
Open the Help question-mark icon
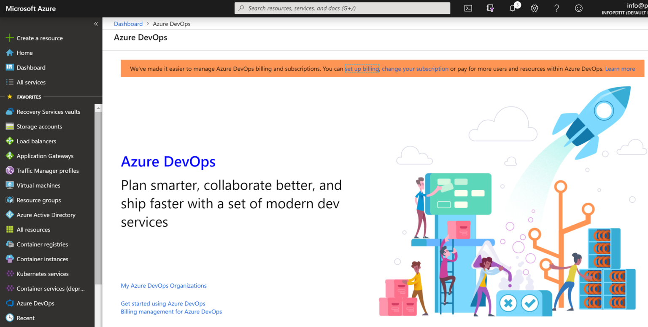click(556, 8)
